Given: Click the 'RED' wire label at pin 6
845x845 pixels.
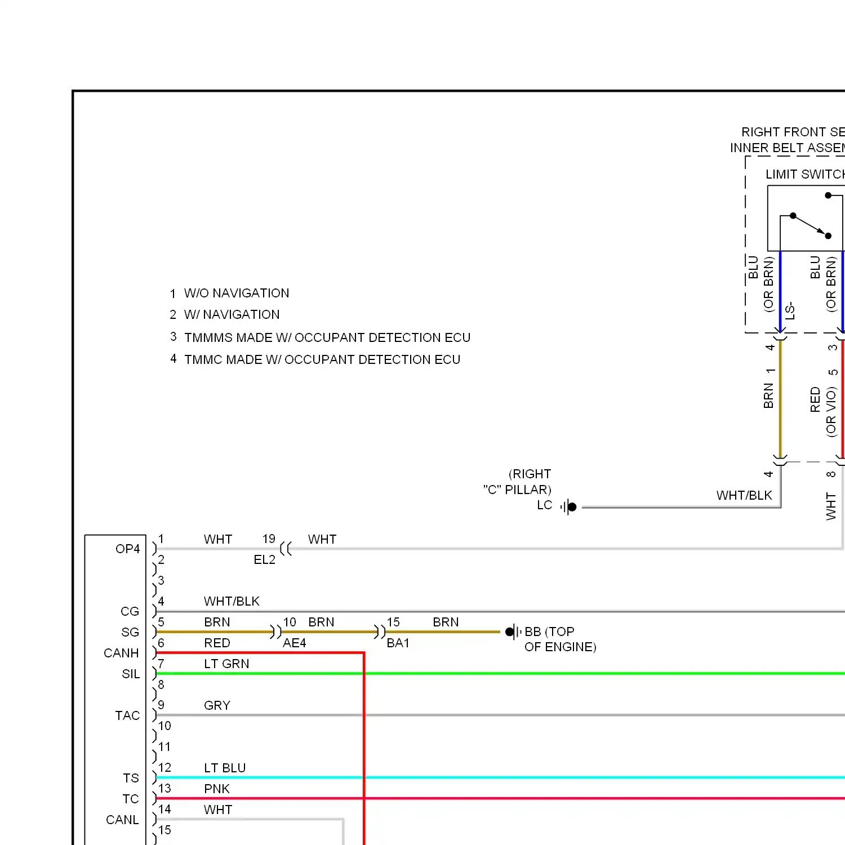Looking at the screenshot, I should [x=217, y=643].
